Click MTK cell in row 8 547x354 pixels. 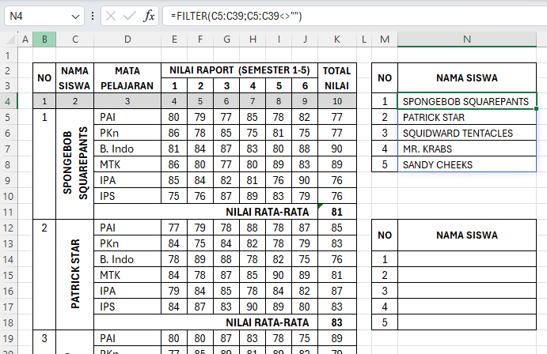pos(127,164)
